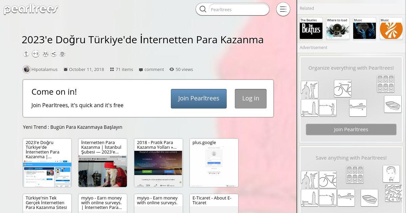Click the face portrait sketch in Save ad

391,174
